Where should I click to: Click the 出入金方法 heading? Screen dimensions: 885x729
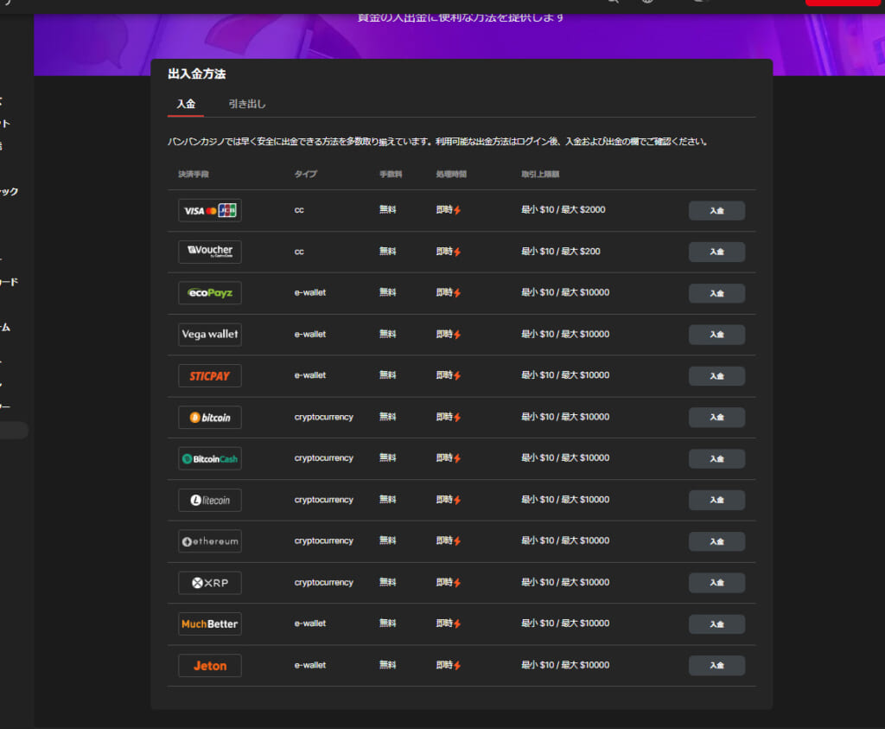pyautogui.click(x=197, y=74)
